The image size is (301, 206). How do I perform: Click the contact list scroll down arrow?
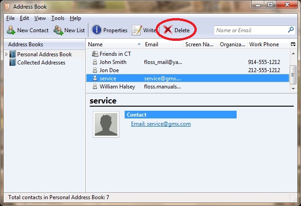tap(293, 88)
